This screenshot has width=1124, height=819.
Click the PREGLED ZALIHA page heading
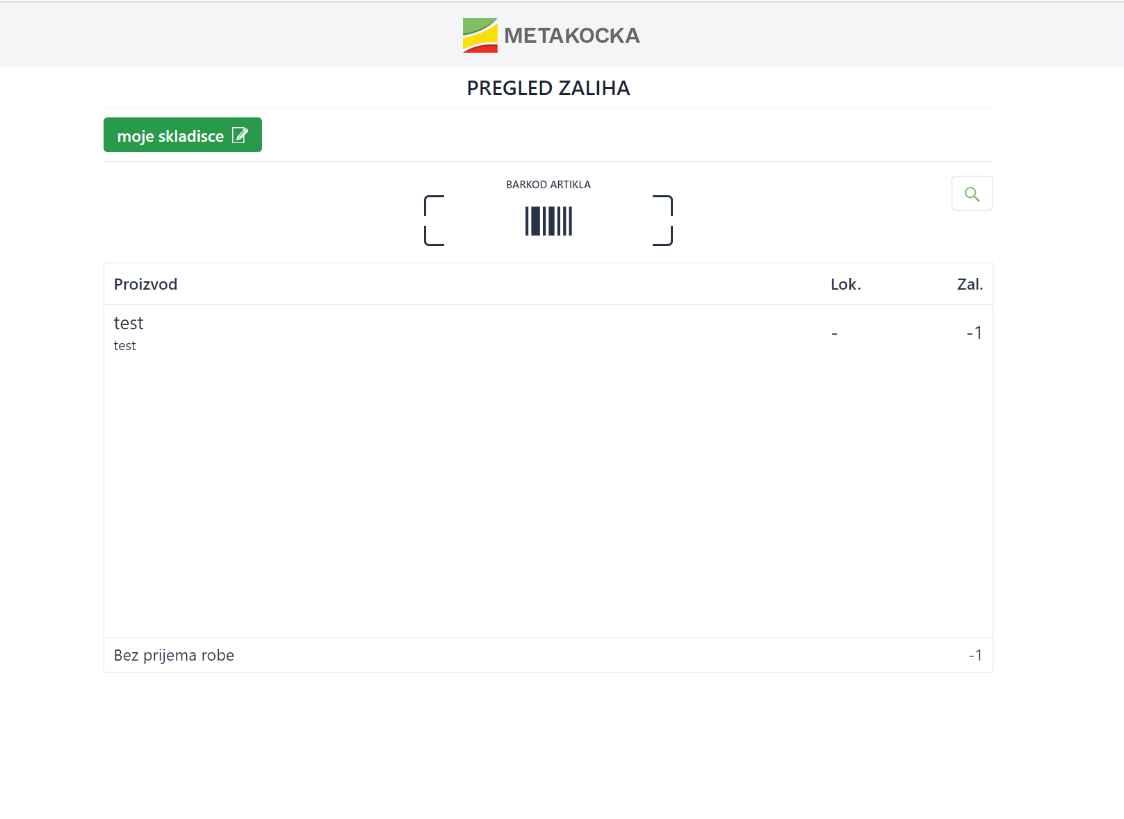pyautogui.click(x=548, y=88)
